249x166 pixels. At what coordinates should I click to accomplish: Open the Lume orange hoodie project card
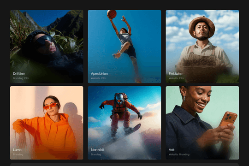47,123
